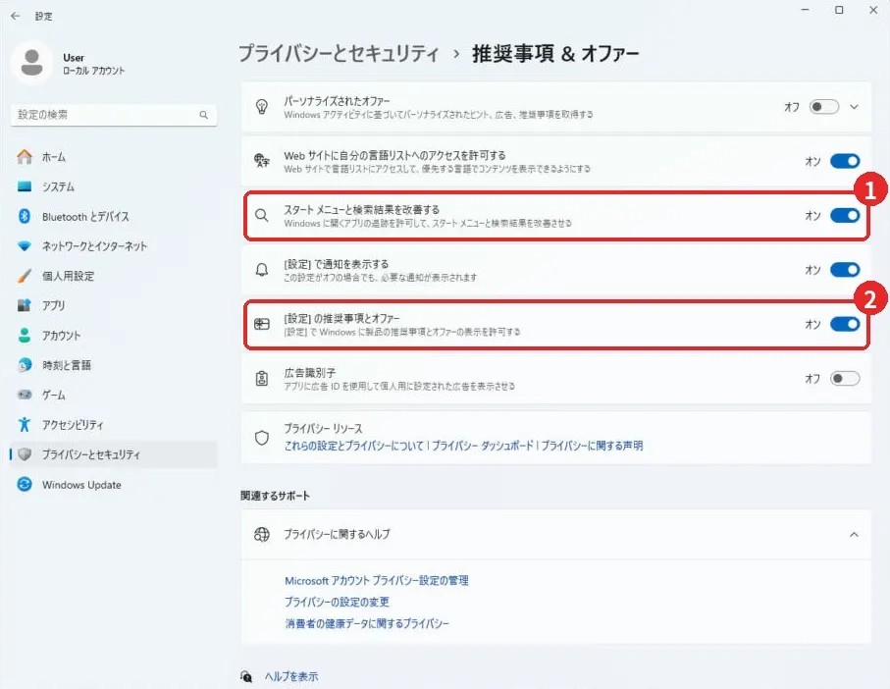Select ネットワークとインターネット in sidebar
The height and width of the screenshot is (689, 890).
pyautogui.click(x=94, y=246)
